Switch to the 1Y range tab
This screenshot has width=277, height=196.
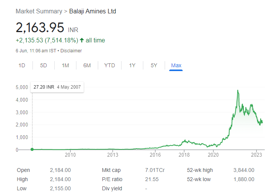pos(132,65)
